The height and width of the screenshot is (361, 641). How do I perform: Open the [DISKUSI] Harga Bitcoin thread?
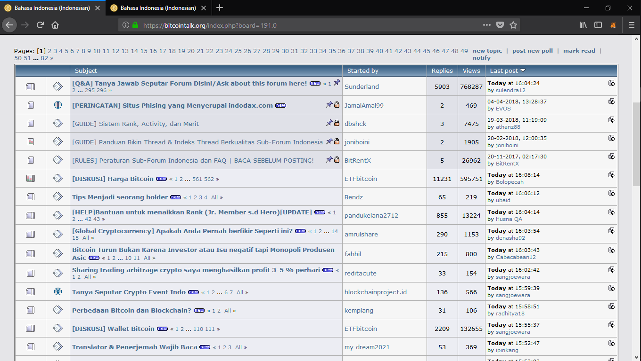click(x=113, y=179)
